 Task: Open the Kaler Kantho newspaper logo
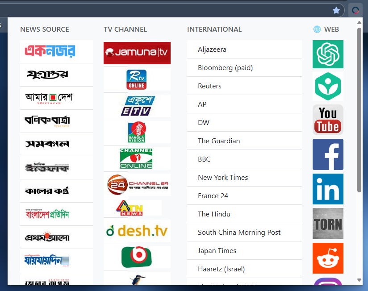(x=47, y=191)
